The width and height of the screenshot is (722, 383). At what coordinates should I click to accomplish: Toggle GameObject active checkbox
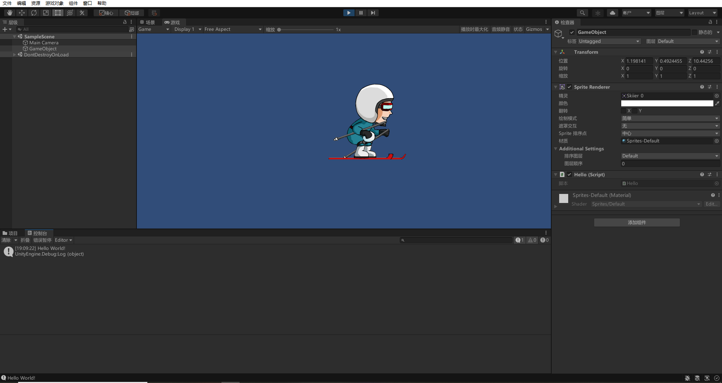[572, 32]
